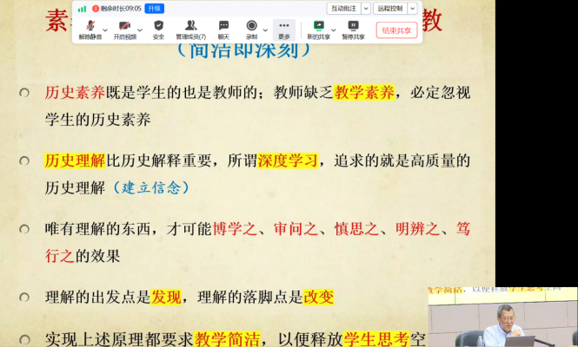Start a 新的共享 new share

coord(318,29)
